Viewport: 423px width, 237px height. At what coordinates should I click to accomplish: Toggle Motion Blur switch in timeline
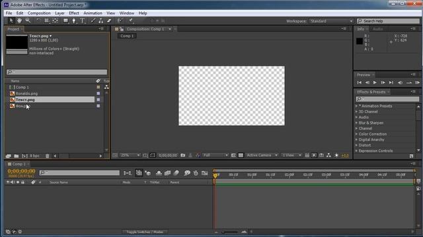(176, 173)
